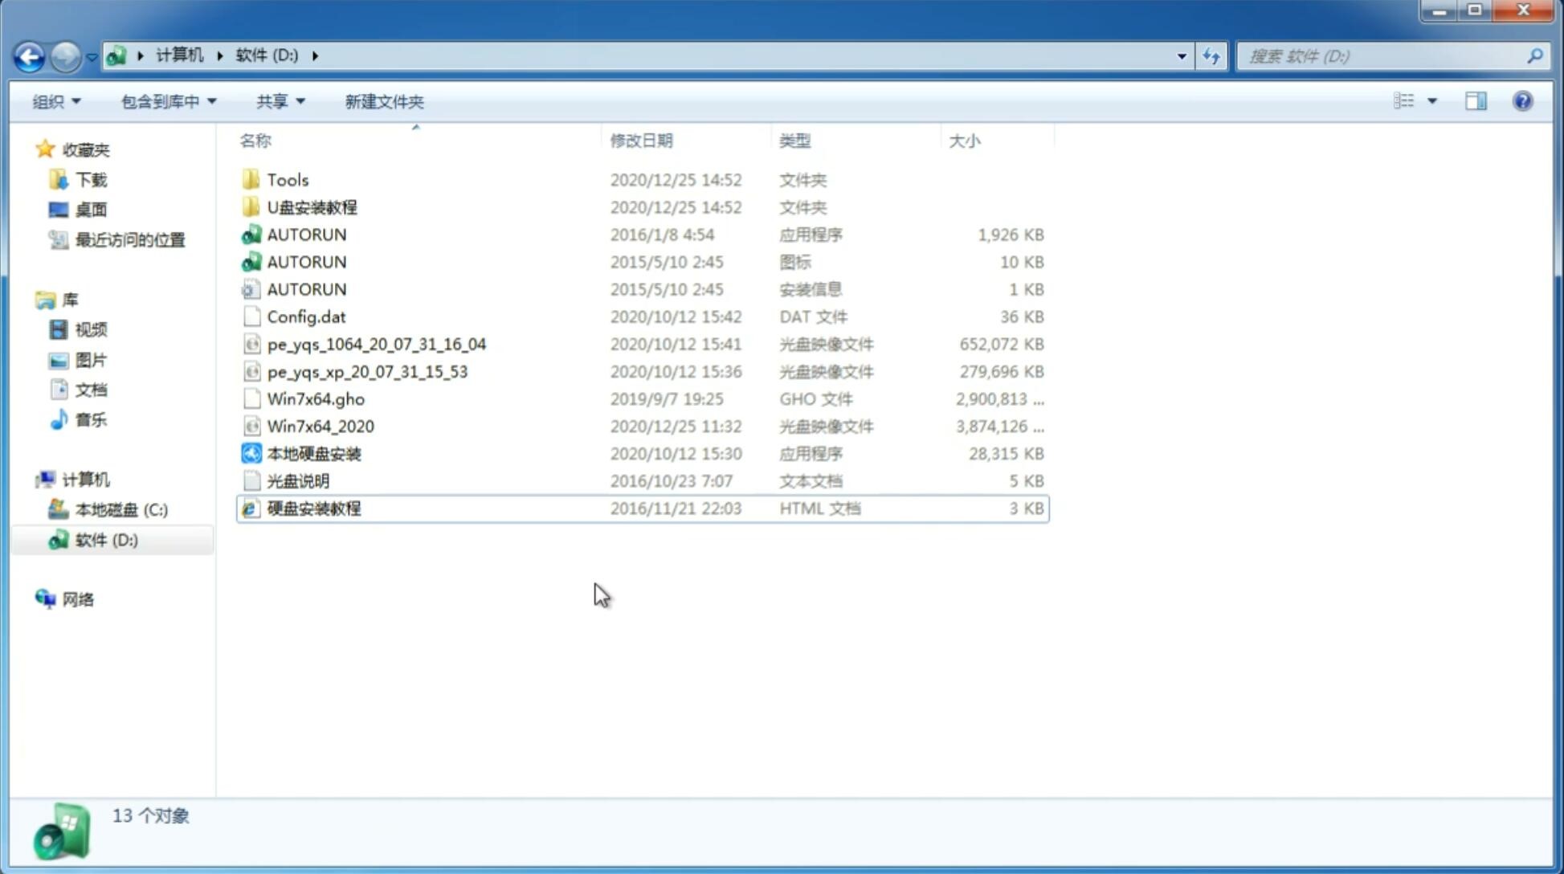This screenshot has width=1564, height=874.
Task: Open the Tools folder
Action: click(287, 179)
